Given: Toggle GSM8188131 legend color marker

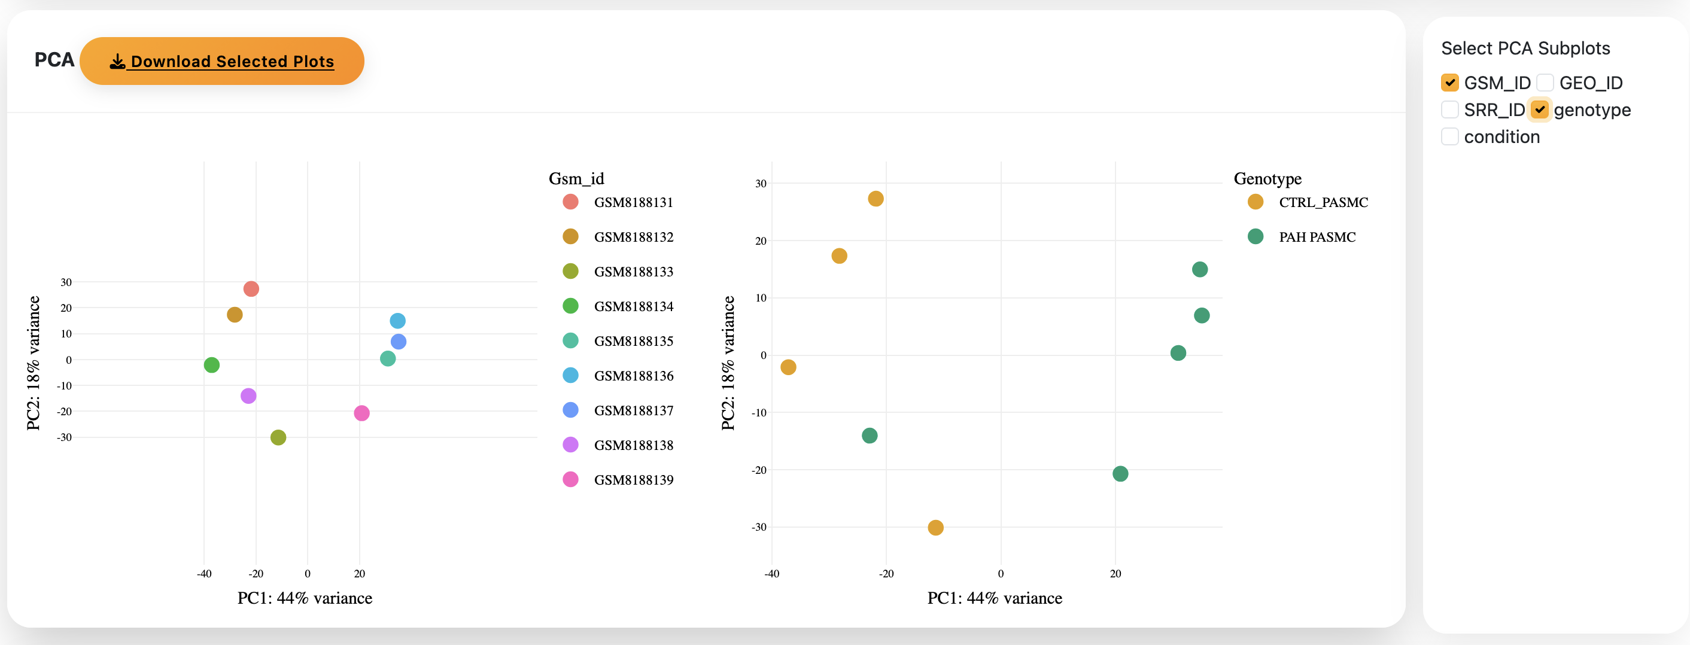Looking at the screenshot, I should tap(570, 202).
